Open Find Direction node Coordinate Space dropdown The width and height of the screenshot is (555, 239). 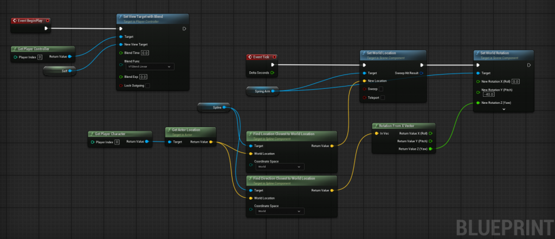pos(281,211)
